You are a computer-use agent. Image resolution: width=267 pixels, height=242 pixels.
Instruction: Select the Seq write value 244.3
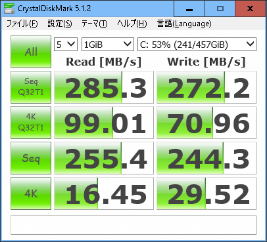click(206, 158)
